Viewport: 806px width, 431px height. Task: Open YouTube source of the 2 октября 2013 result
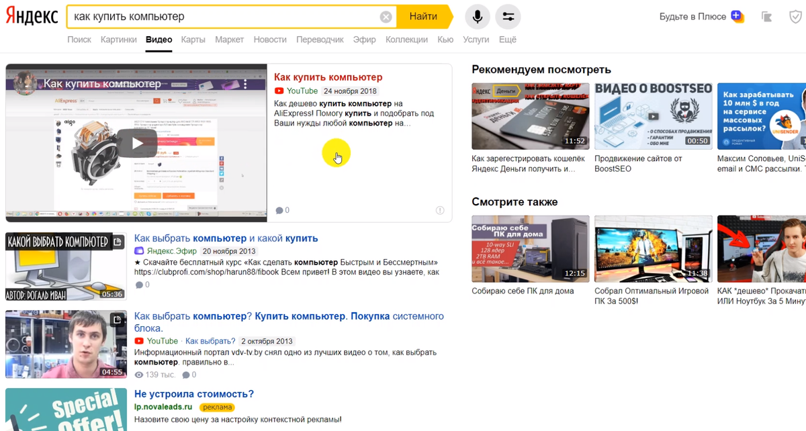(156, 341)
